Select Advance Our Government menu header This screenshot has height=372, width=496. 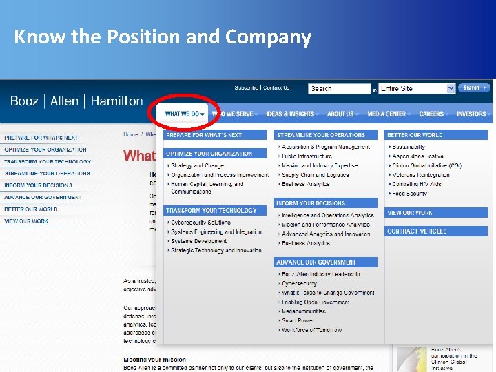(x=325, y=262)
